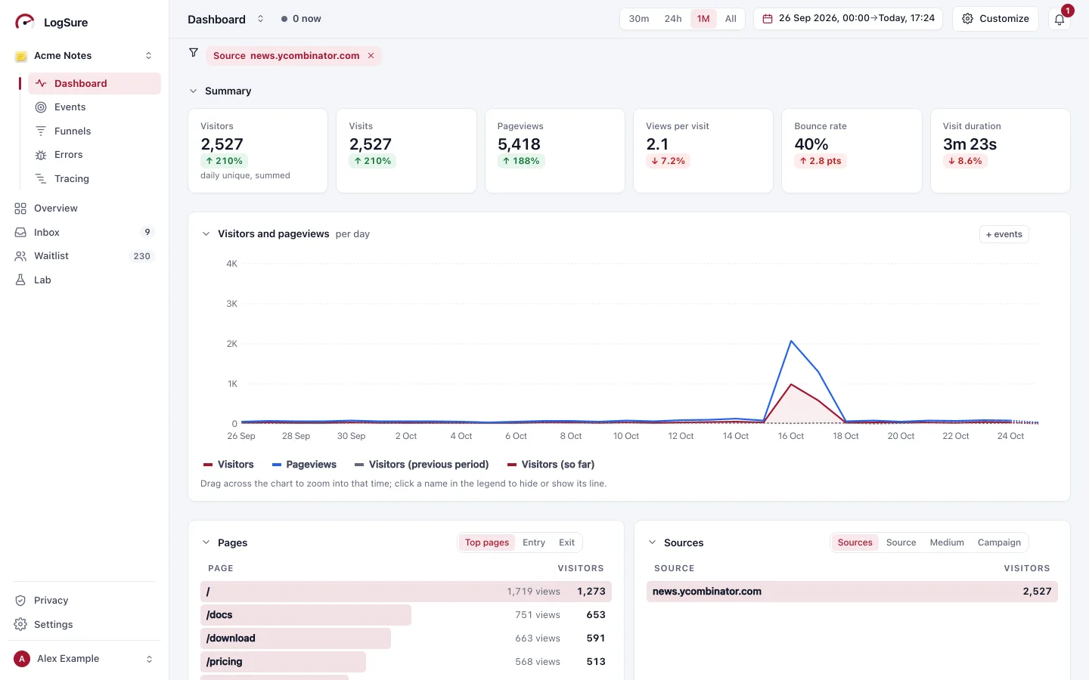Open Events in the sidebar
Screen dimensions: 1089x680
coord(94,107)
